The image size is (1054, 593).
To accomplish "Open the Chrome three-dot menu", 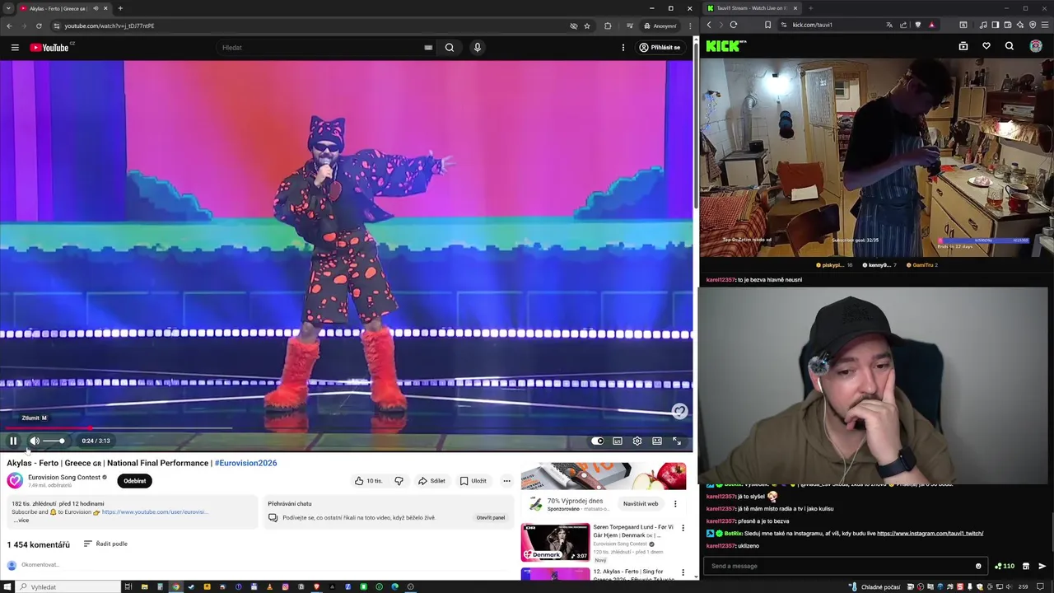I will coord(689,26).
